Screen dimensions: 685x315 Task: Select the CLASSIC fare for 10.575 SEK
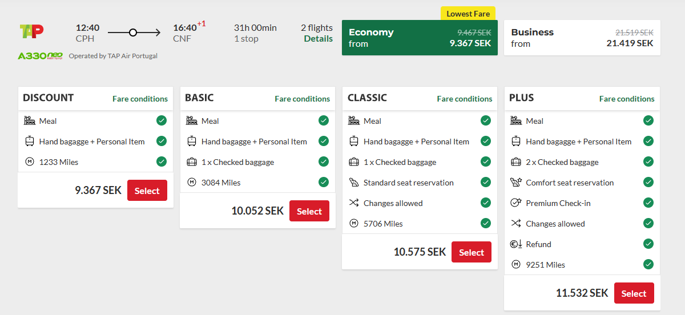click(472, 252)
